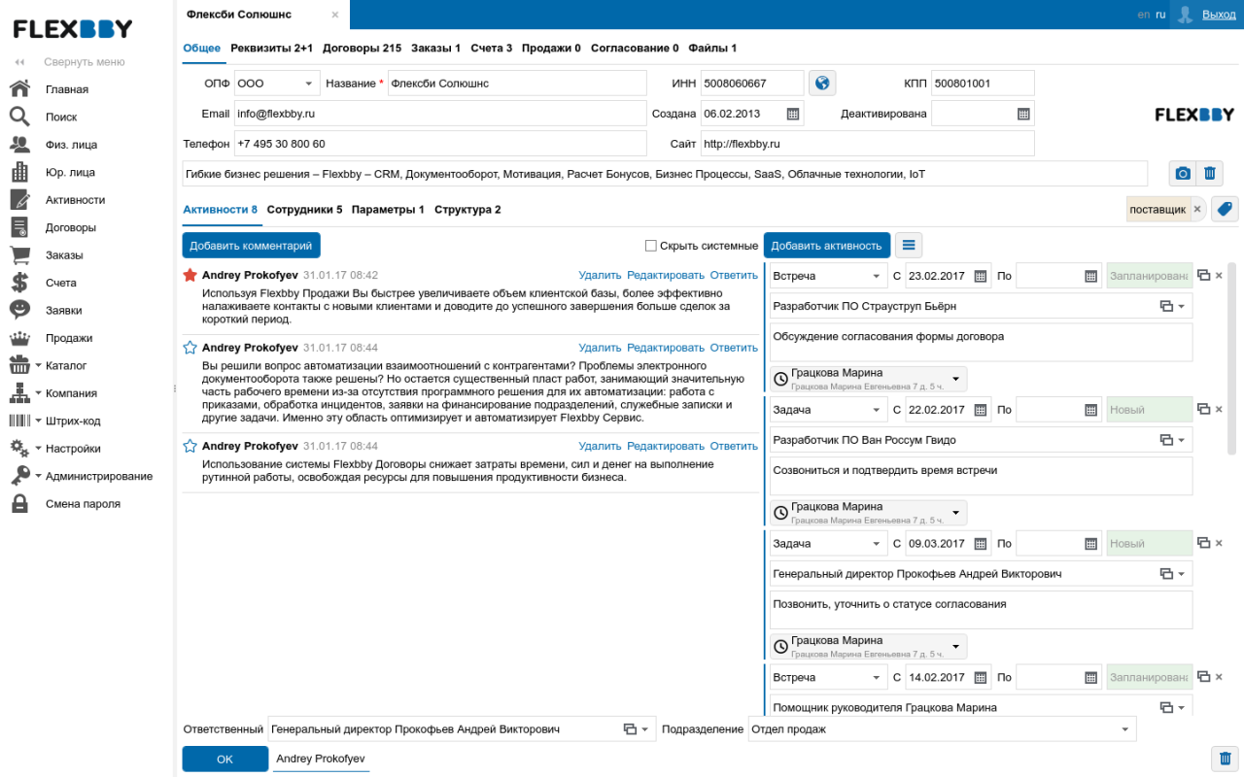Screen dimensions: 1244x777
Task: Open the Параметры 1 sub-tab
Action: 388,210
